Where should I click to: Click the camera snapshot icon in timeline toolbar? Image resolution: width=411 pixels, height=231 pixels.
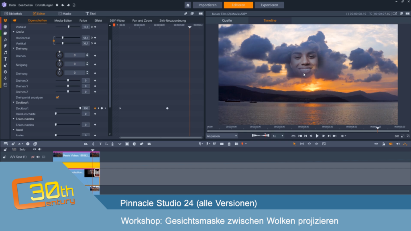[236, 144]
